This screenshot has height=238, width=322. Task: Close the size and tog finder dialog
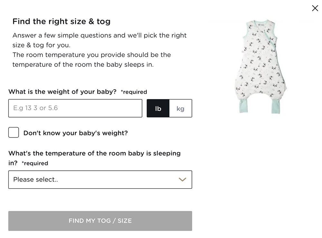click(315, 8)
